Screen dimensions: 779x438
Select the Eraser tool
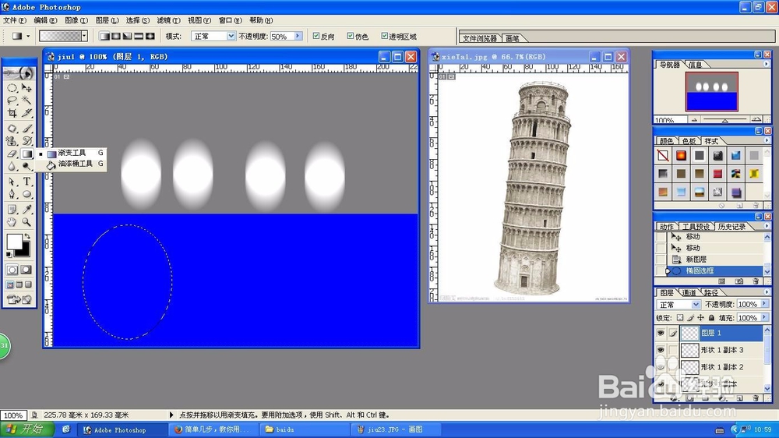12,154
